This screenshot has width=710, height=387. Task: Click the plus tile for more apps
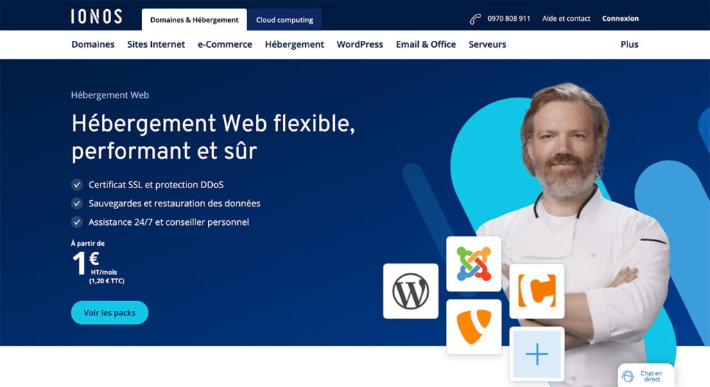[537, 354]
